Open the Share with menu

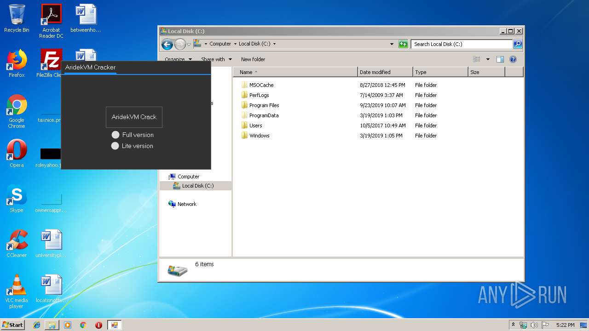216,59
